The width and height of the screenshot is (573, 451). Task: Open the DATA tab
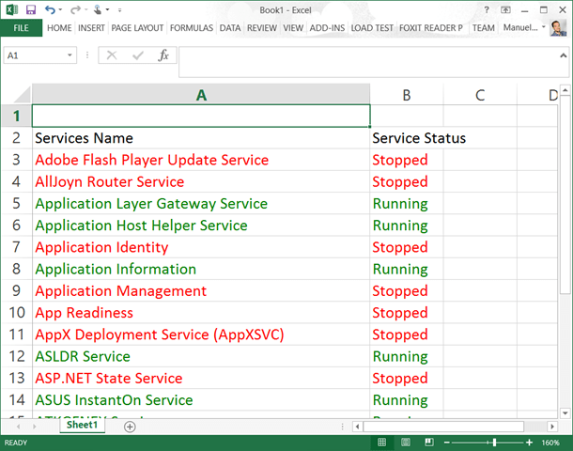tap(230, 28)
